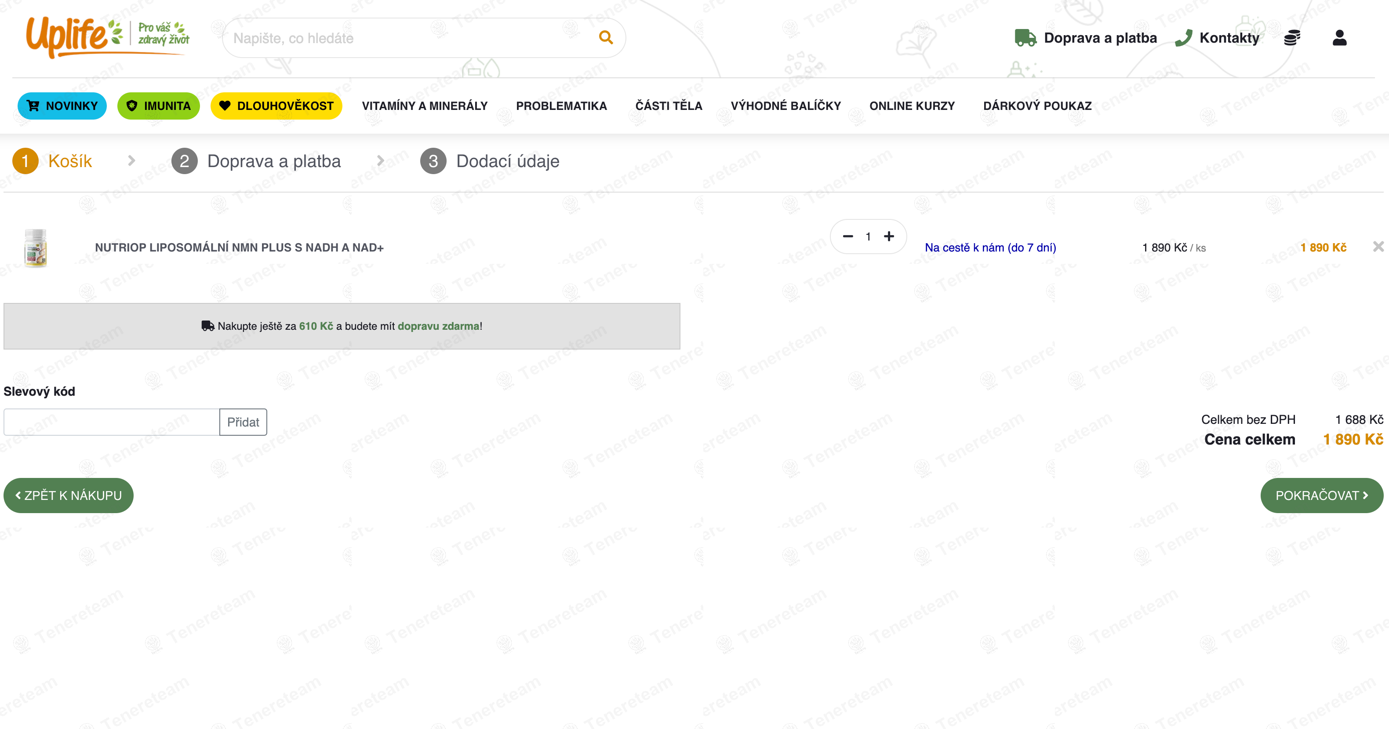Open the user account icon
The height and width of the screenshot is (729, 1389).
[x=1339, y=38]
